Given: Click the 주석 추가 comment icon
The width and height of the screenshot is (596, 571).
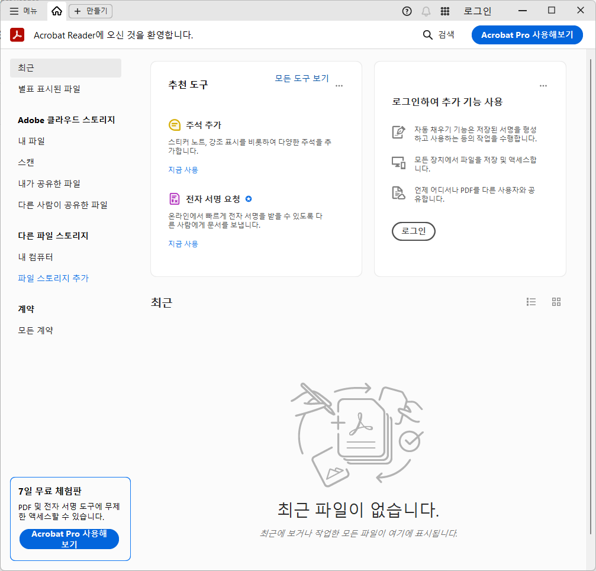Looking at the screenshot, I should (174, 125).
